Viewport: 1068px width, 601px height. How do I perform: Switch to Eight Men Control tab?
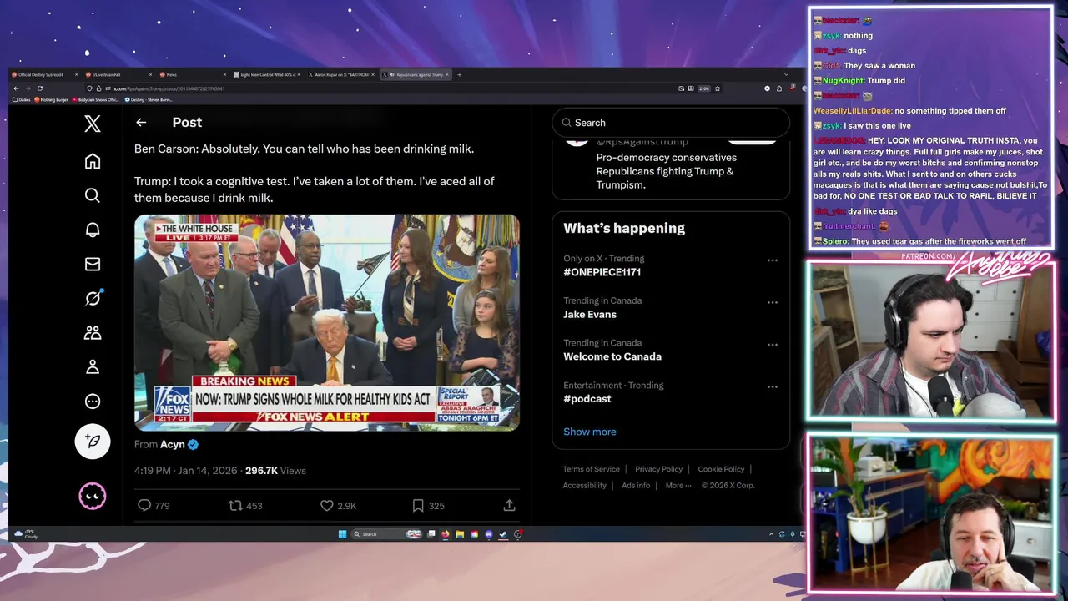point(267,75)
